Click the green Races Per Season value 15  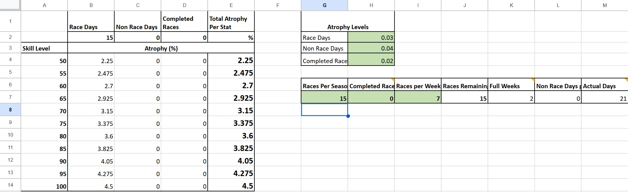324,97
